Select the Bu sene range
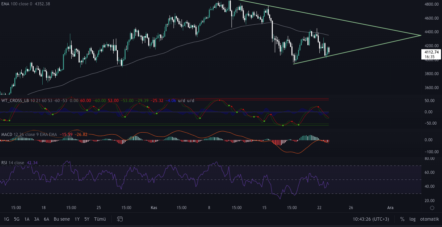Viewport: 442px width, 227px height. click(62, 219)
